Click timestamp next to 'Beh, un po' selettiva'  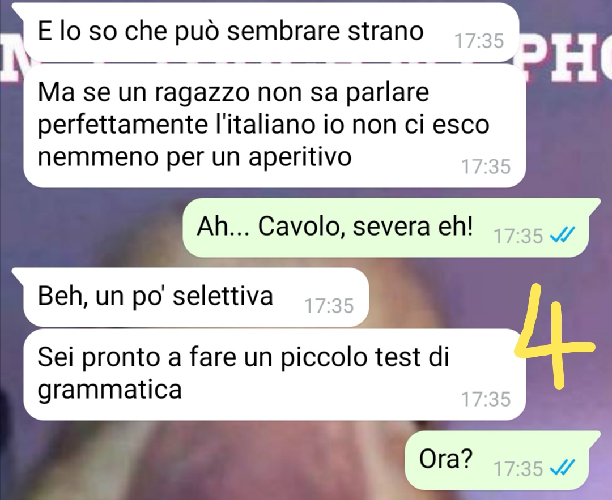pyautogui.click(x=329, y=306)
